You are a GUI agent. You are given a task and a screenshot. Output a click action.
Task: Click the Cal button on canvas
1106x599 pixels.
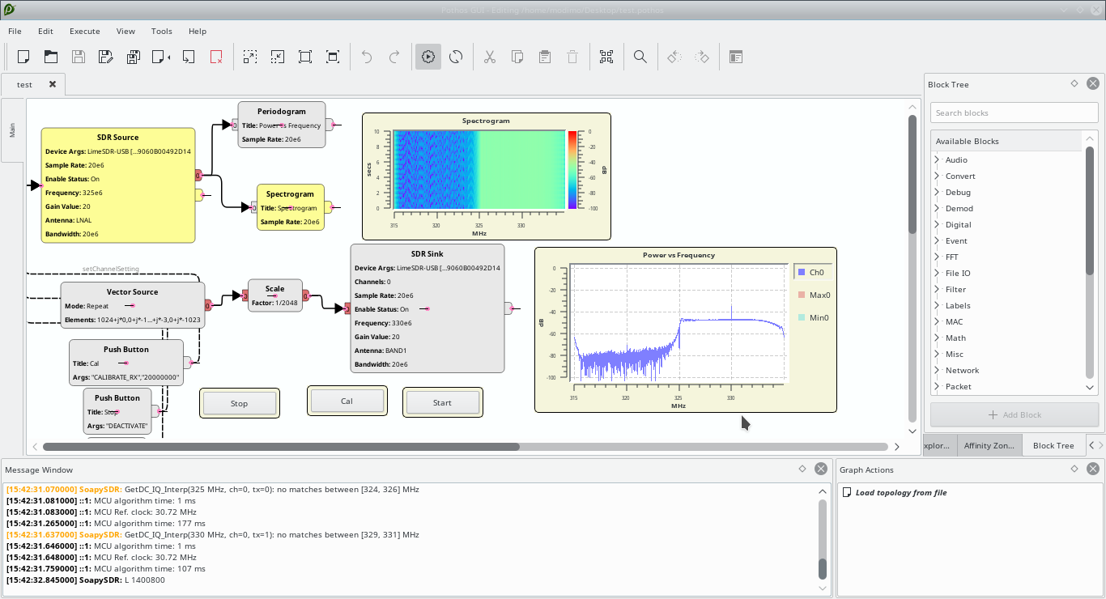[x=347, y=401]
